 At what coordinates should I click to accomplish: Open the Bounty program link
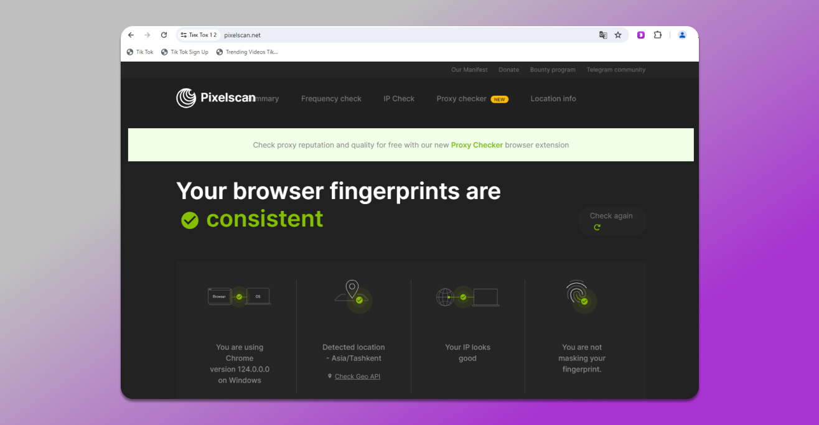tap(553, 70)
